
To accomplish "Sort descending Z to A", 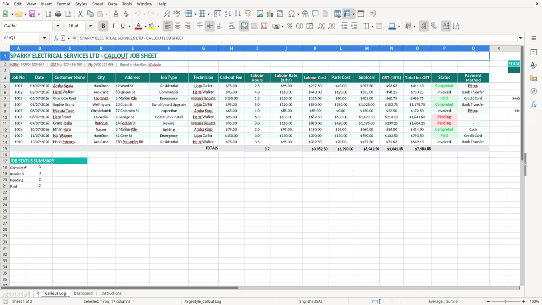I will pyautogui.click(x=238, y=14).
